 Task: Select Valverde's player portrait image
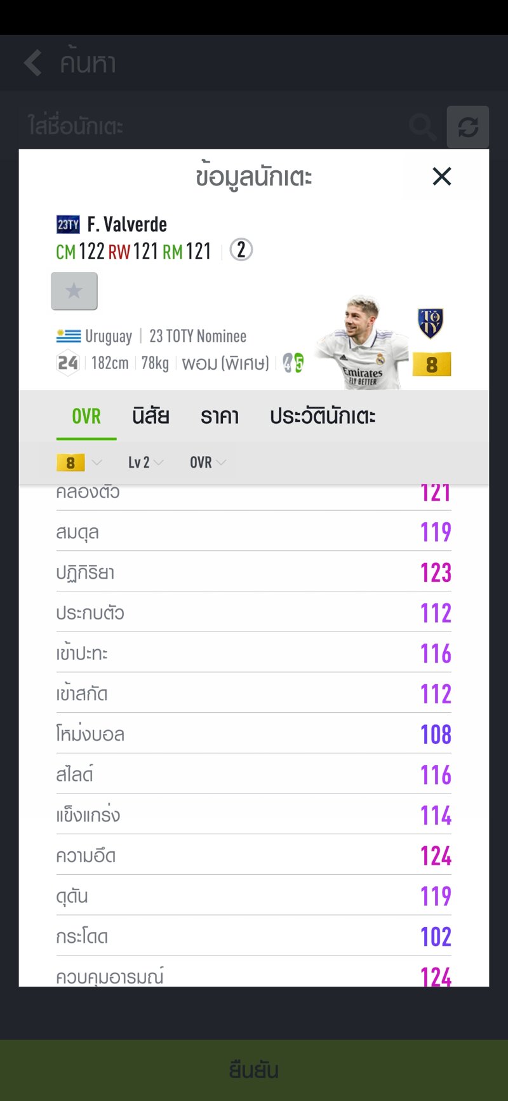(x=362, y=342)
